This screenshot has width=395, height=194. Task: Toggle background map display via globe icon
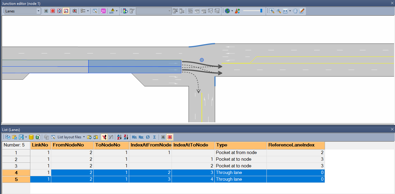[x=227, y=11]
